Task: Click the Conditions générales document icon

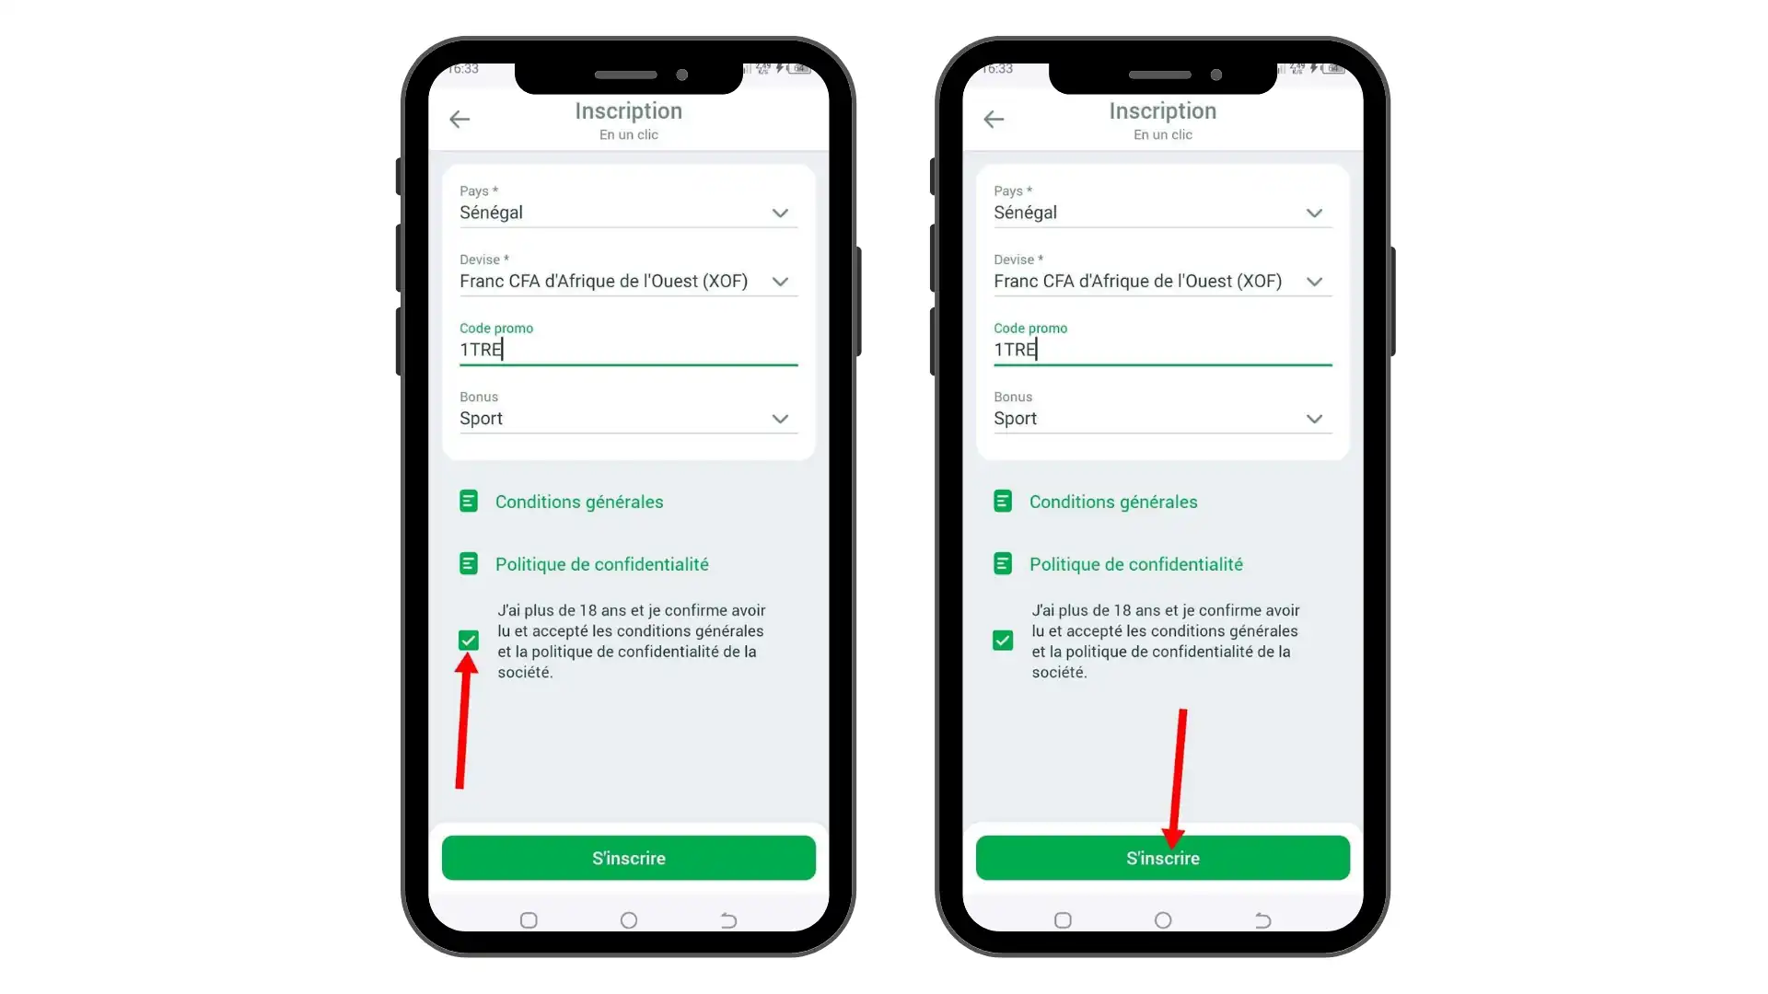Action: (468, 502)
